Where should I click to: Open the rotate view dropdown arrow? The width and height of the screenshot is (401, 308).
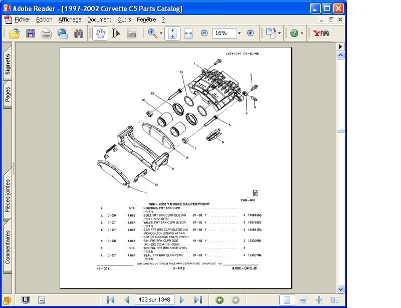[x=279, y=33]
